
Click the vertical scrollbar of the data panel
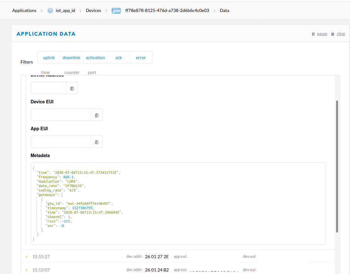pyautogui.click(x=337, y=167)
